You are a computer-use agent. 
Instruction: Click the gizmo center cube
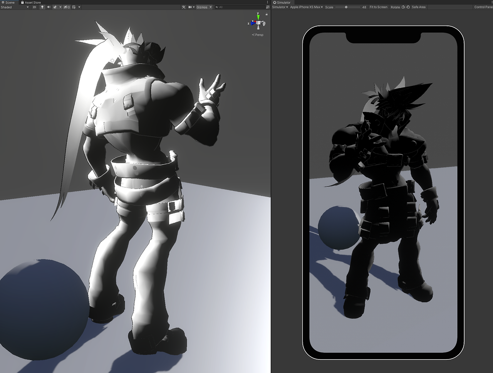(258, 23)
